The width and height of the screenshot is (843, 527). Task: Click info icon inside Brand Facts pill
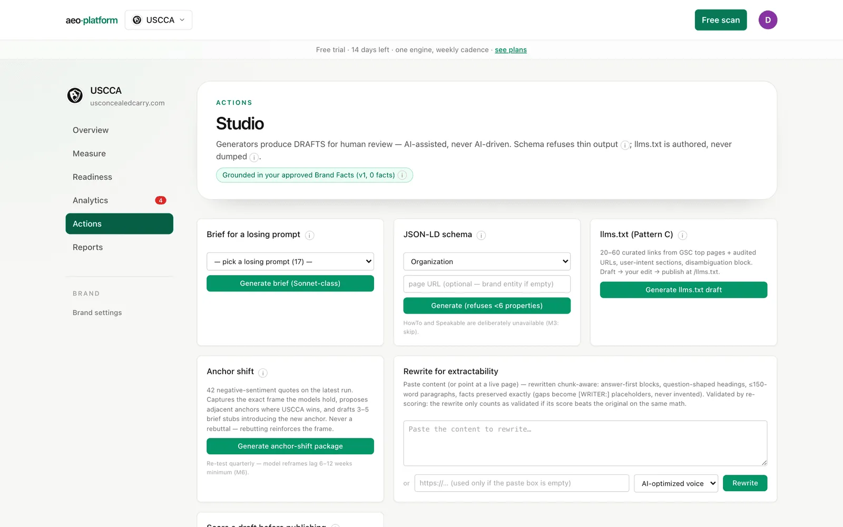[x=402, y=175]
